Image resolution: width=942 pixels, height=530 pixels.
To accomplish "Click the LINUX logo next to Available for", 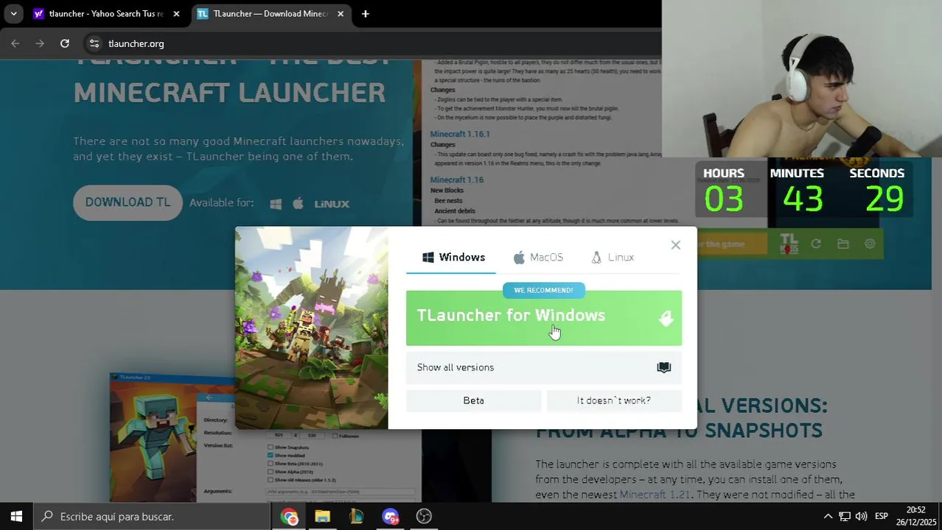I will (332, 204).
